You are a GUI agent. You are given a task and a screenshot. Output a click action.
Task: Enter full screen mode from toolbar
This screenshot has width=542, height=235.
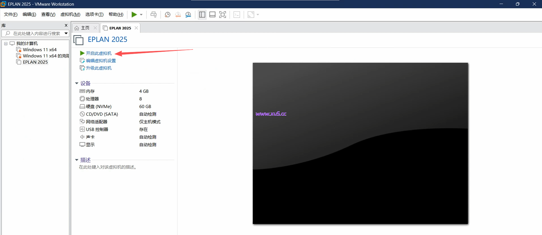[x=223, y=15]
